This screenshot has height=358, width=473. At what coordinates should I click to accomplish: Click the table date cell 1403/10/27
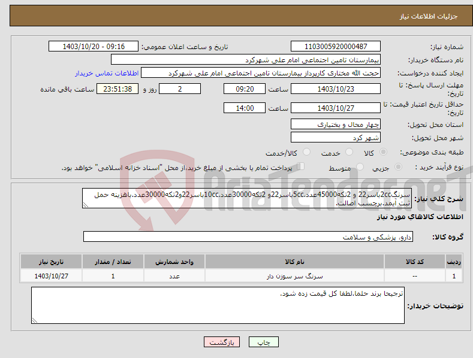(x=52, y=276)
